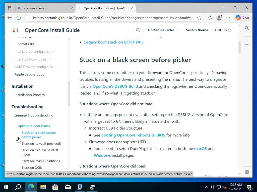257x192 pixels.
Task: Close the anyburn - Search tab
Action: 72,8
